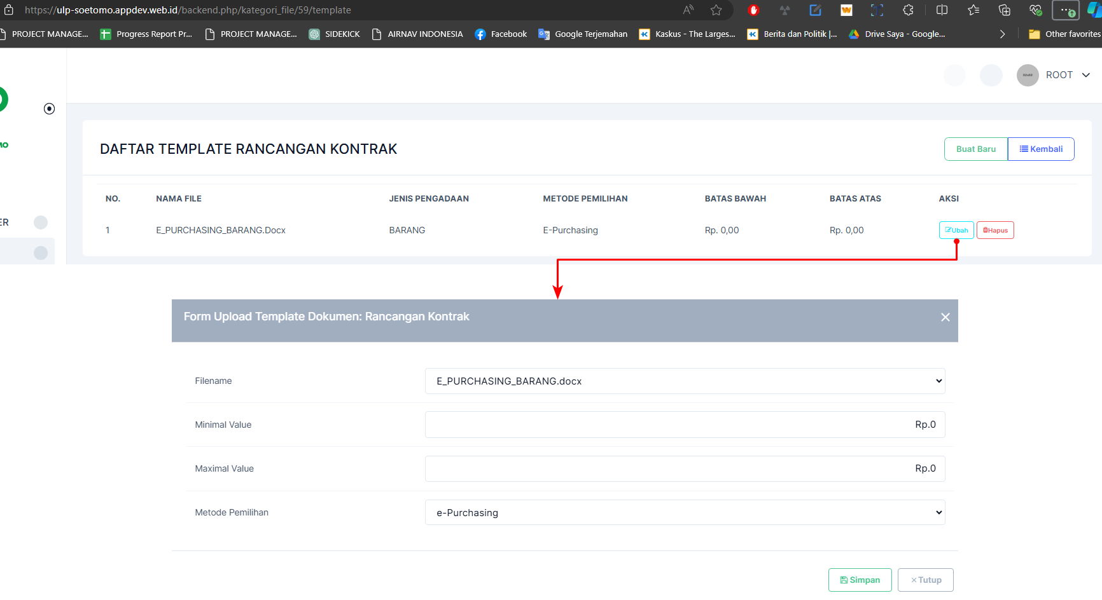Viewport: 1102px width, 600px height.
Task: Open the Filename dropdown
Action: coord(685,381)
